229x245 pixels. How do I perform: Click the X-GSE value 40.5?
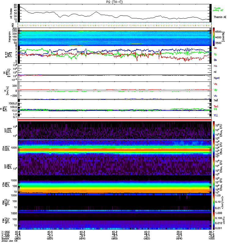click(x=50, y=232)
